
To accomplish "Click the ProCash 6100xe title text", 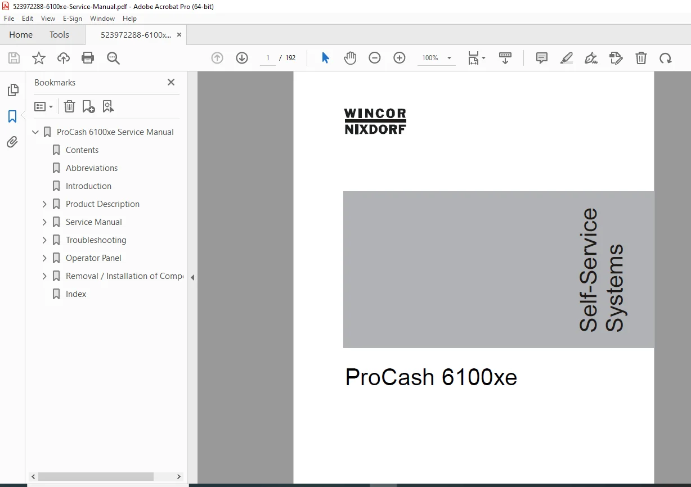I will pos(431,377).
